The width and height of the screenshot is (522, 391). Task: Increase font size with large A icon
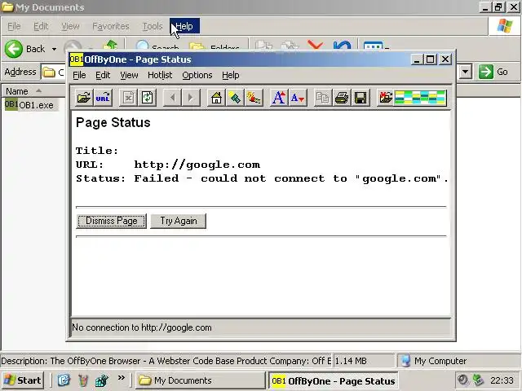point(279,98)
